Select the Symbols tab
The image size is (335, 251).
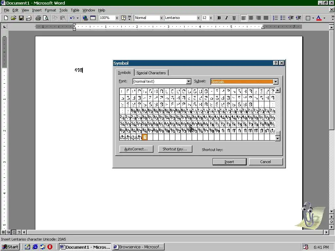(124, 73)
